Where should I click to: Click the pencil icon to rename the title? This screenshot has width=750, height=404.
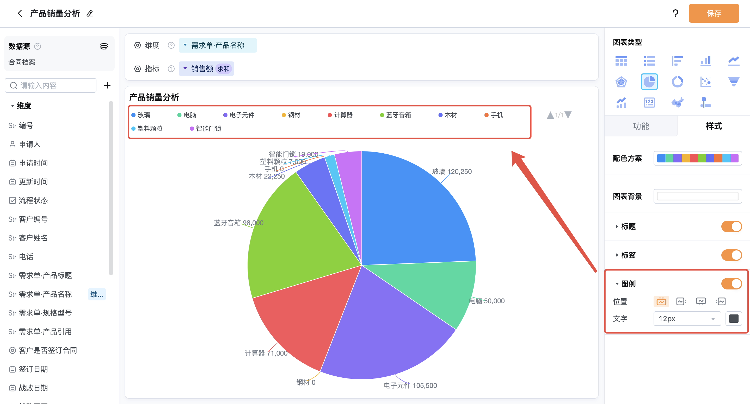[x=90, y=14]
